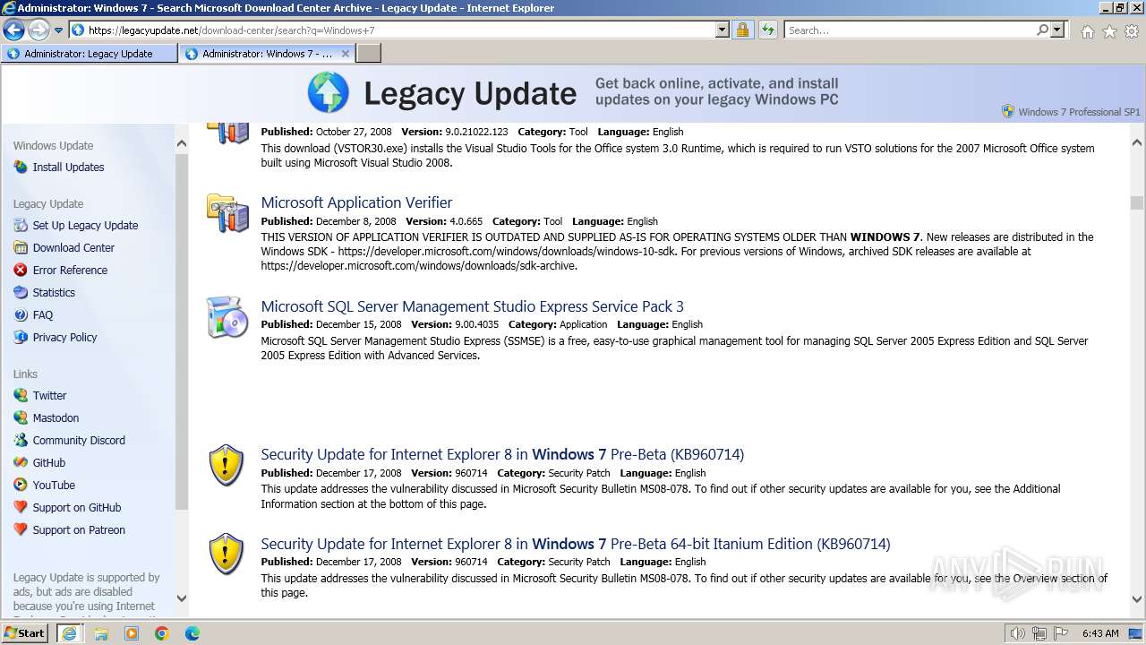
Task: Open SQL Server Management Studio Express SP3 link
Action: 472,306
